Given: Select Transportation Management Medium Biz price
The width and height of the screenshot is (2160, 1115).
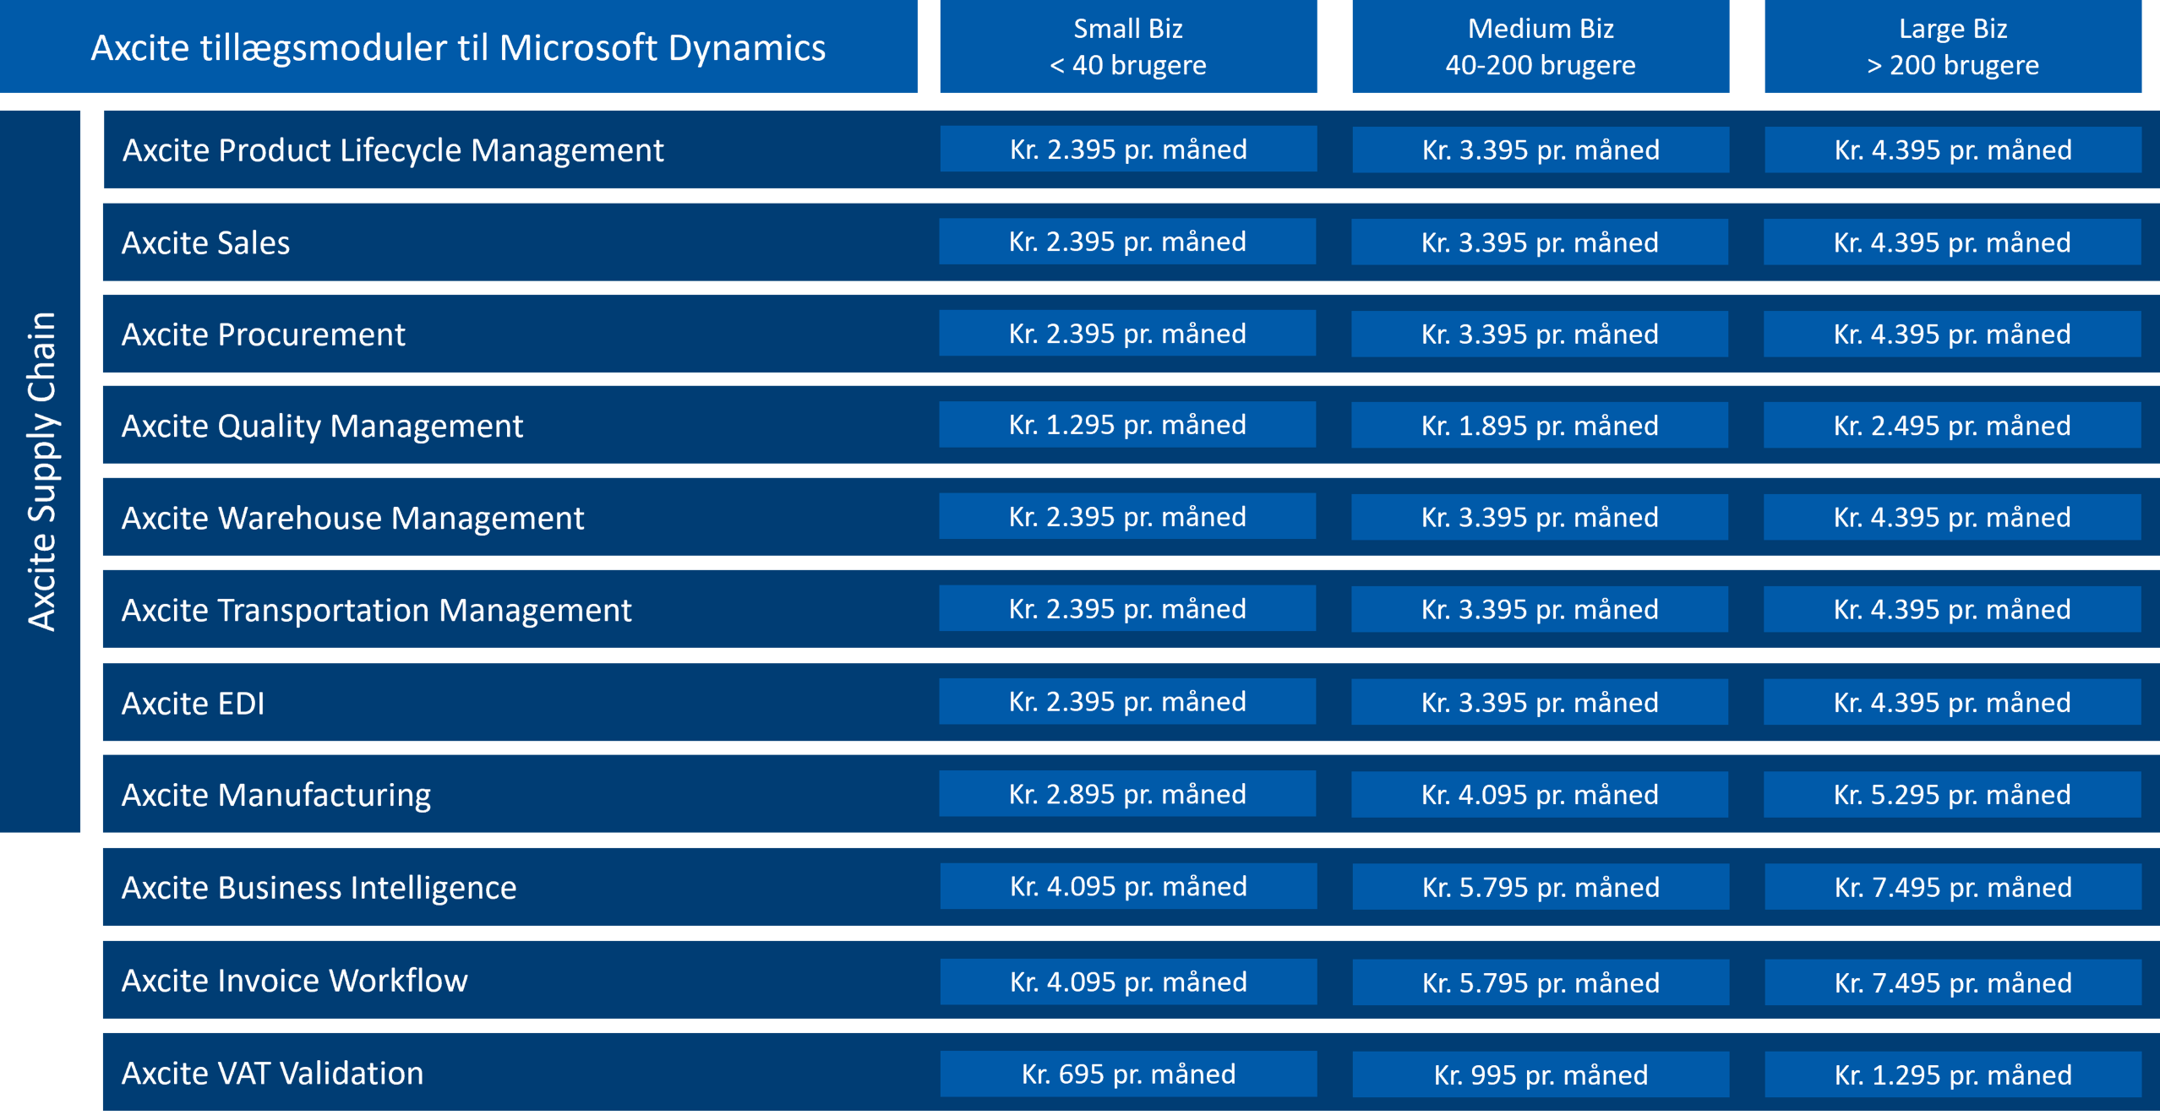Looking at the screenshot, I should [x=1539, y=609].
